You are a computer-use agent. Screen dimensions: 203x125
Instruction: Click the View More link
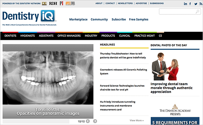137,121
